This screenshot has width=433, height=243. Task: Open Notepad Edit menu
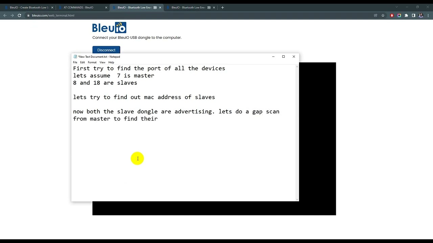tap(83, 62)
